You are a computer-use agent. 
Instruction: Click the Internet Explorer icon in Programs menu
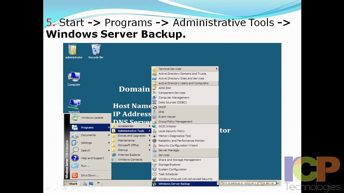114,155
